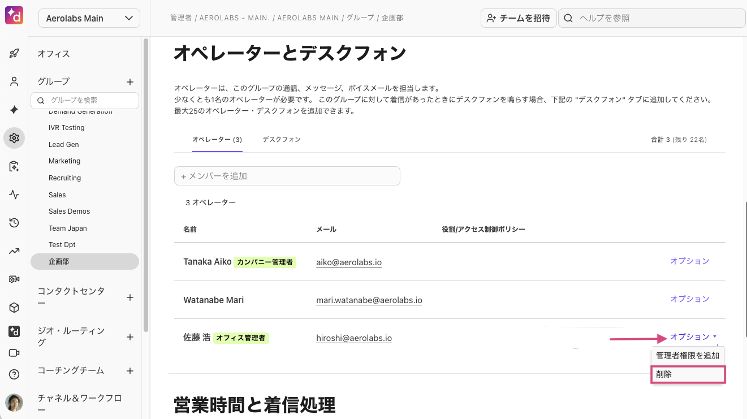Click the チームを招待 button
The width and height of the screenshot is (747, 419).
click(519, 18)
